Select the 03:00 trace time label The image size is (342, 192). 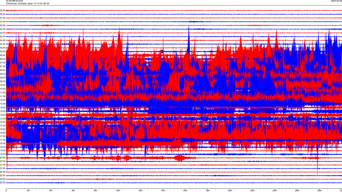pos(2,33)
